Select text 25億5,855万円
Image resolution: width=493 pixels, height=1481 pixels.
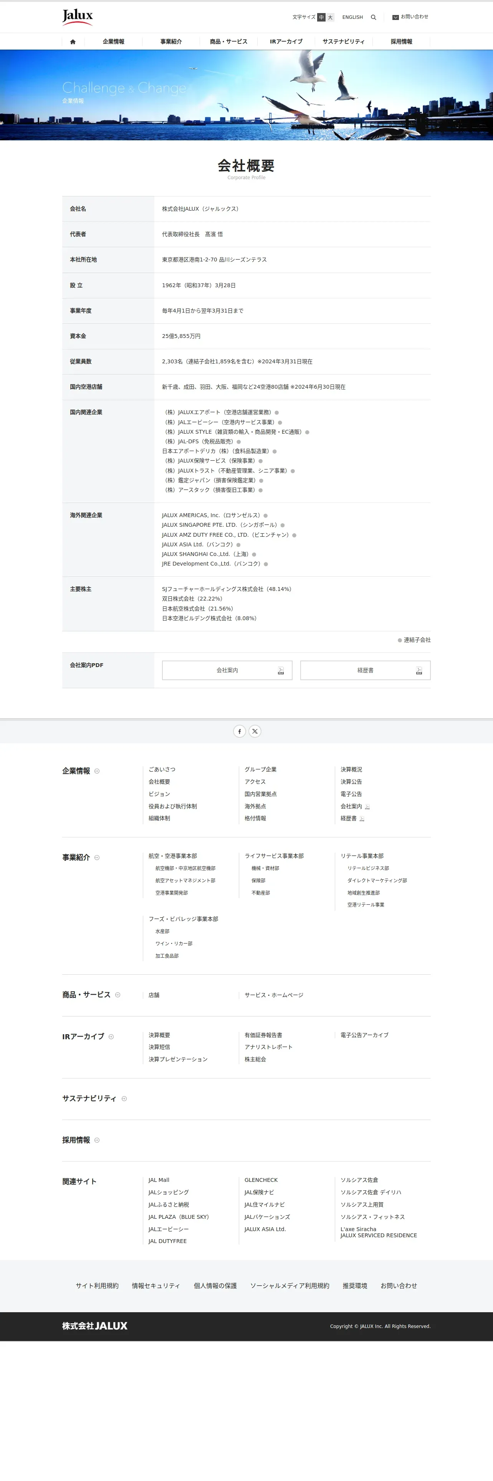pos(181,336)
